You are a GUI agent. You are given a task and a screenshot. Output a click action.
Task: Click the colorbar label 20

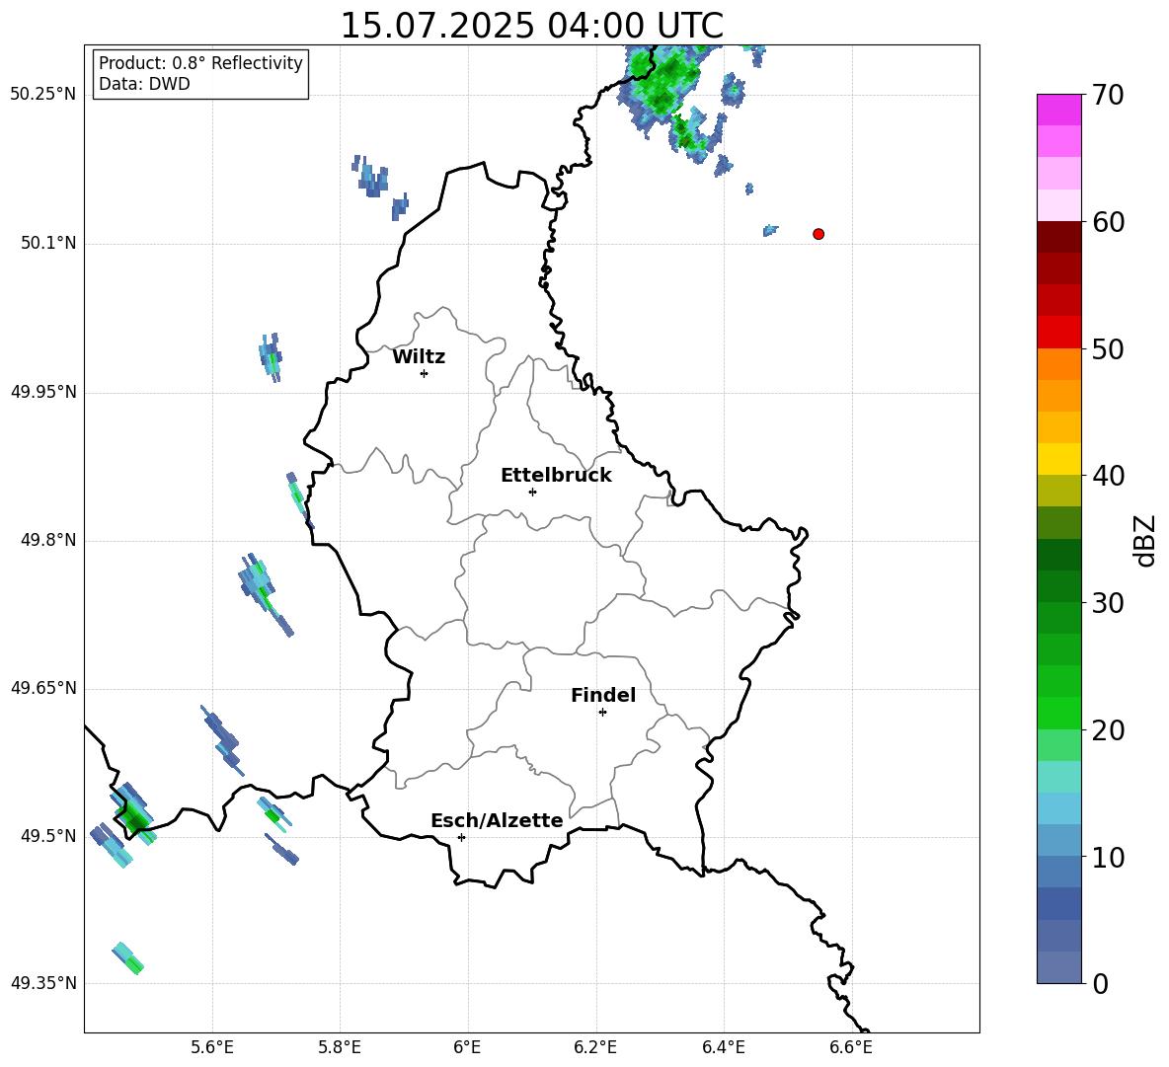[x=1108, y=730]
